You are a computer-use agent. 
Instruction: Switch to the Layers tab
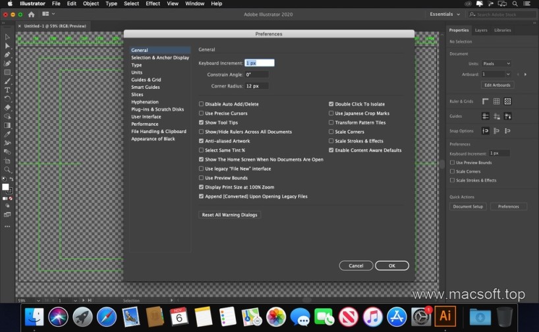click(481, 30)
